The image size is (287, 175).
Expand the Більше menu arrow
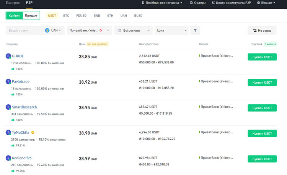tap(274, 3)
